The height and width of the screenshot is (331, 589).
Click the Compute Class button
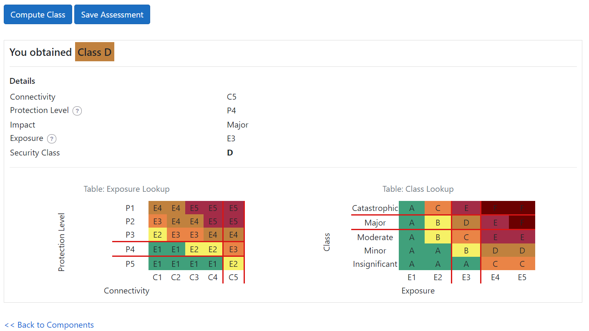tap(38, 15)
